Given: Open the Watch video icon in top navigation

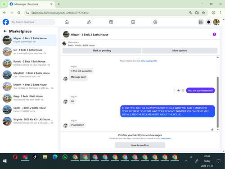Looking at the screenshot, I should (x=111, y=22).
